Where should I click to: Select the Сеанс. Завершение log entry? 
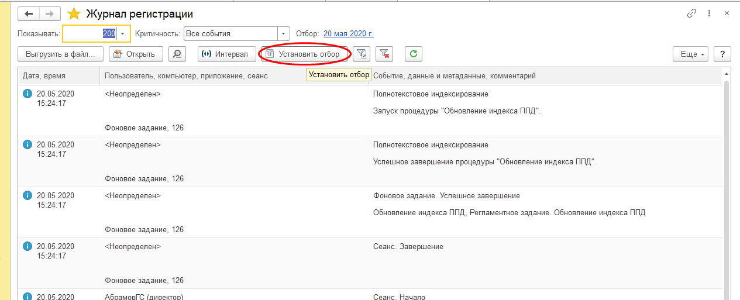pyautogui.click(x=408, y=247)
